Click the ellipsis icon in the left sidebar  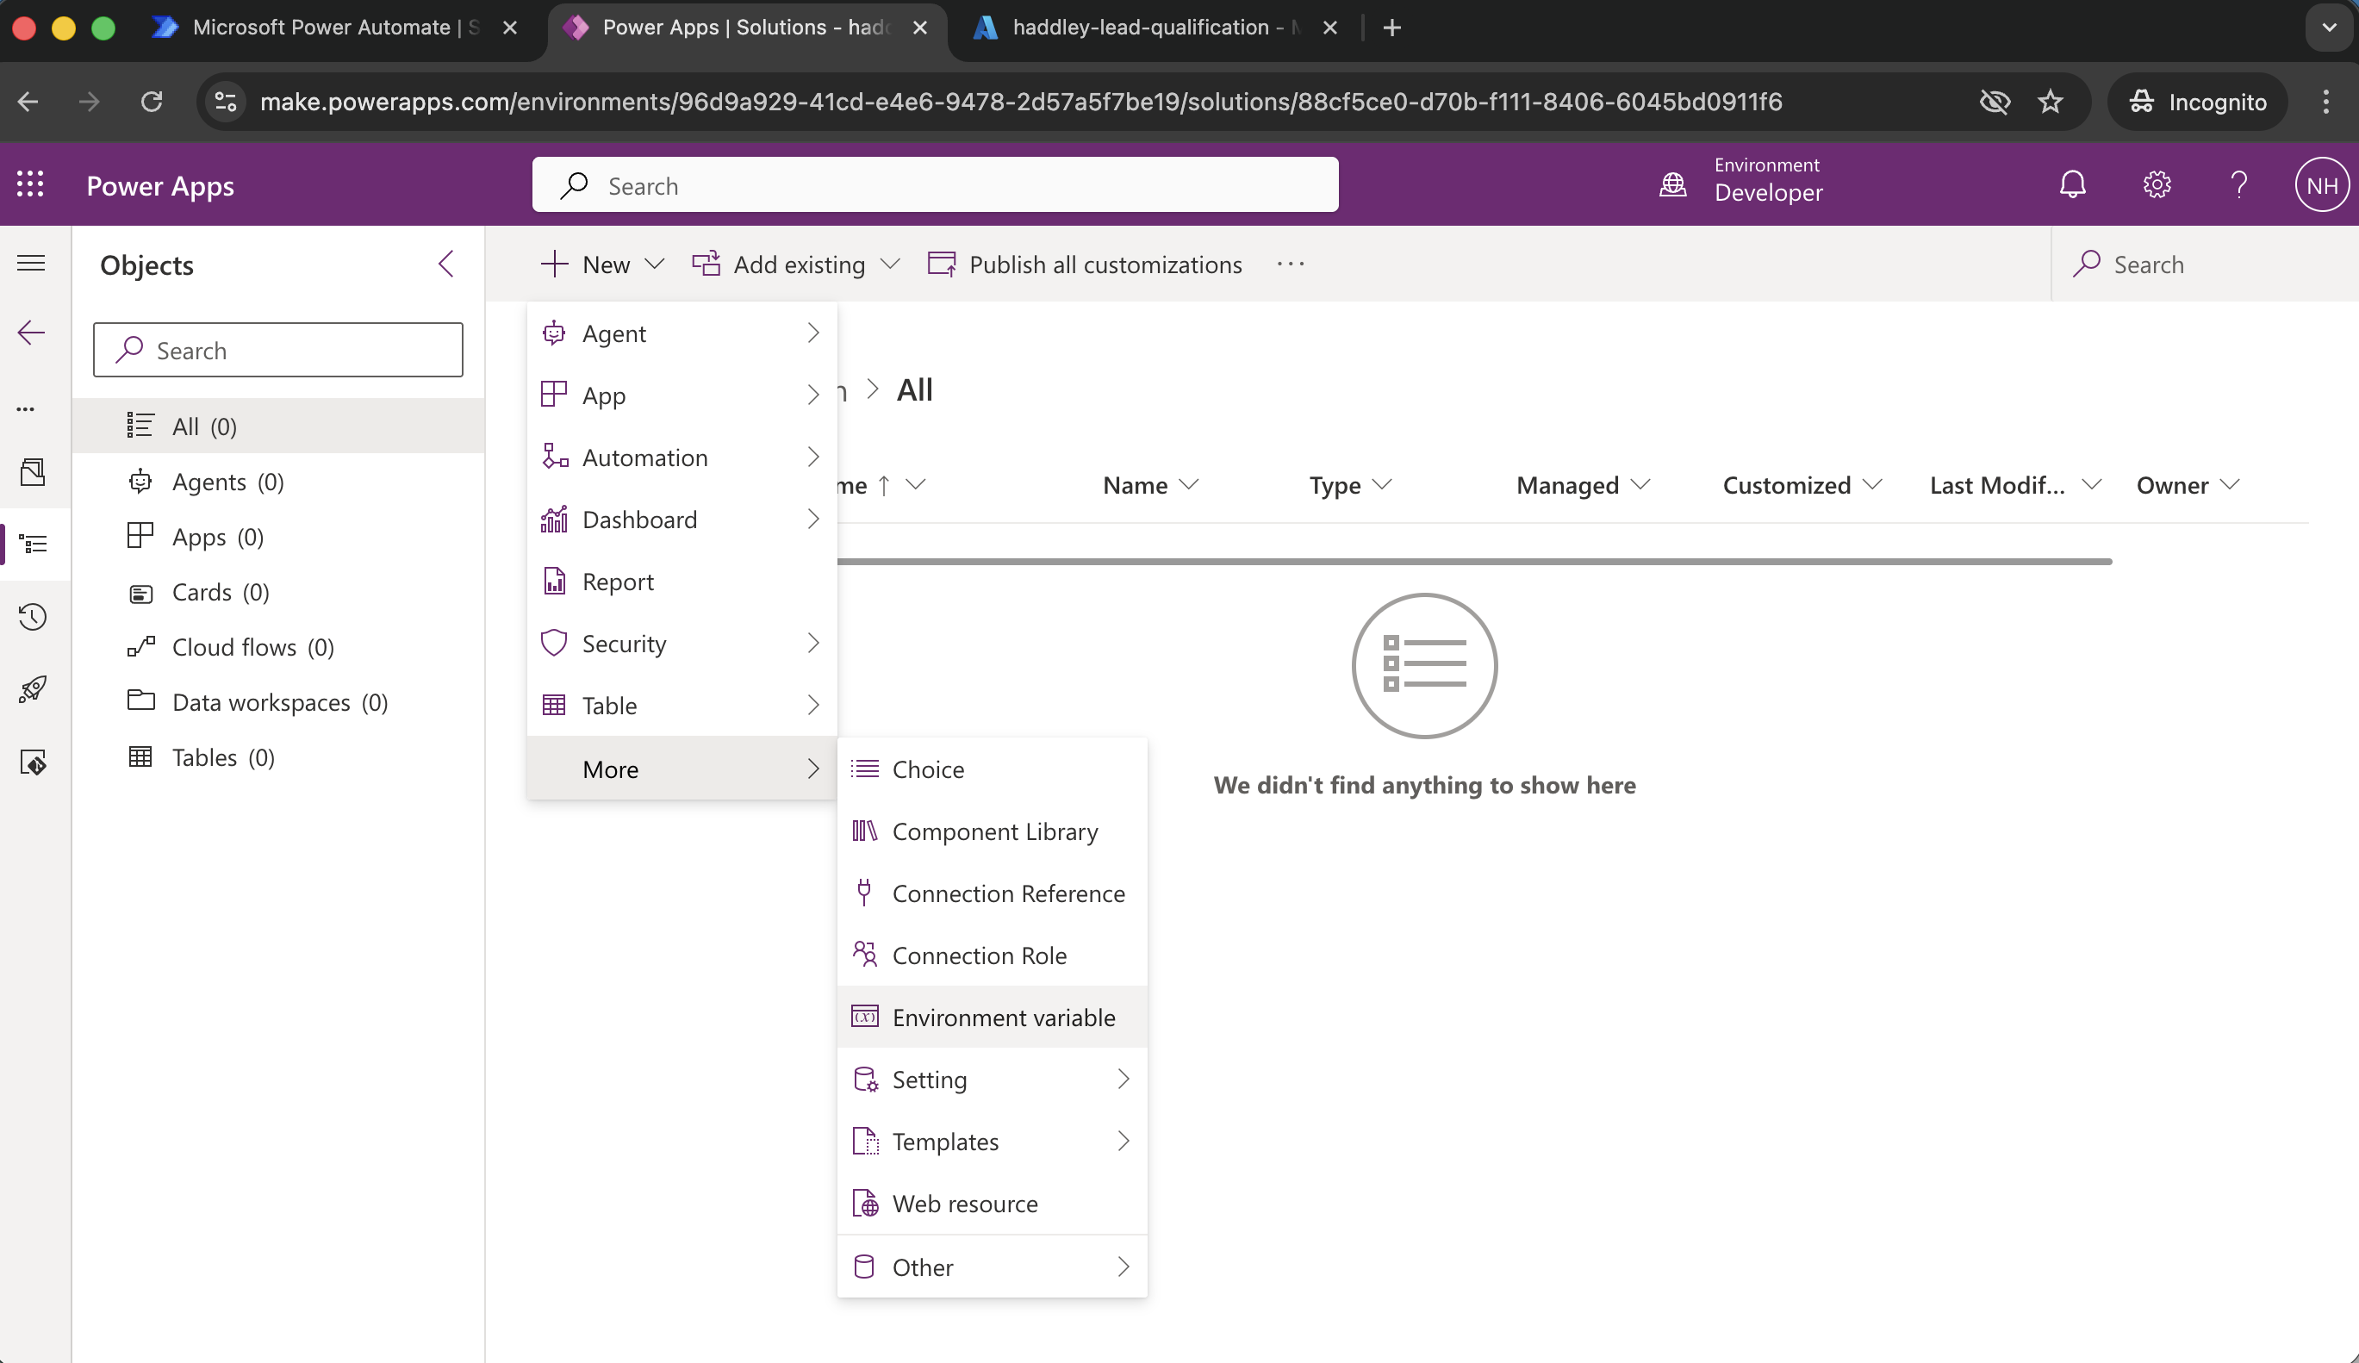click(25, 409)
